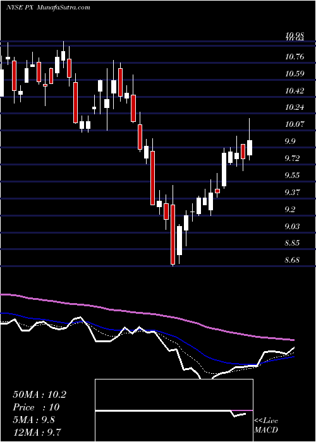Click the 5MA : 9.8 legend text

[34, 420]
